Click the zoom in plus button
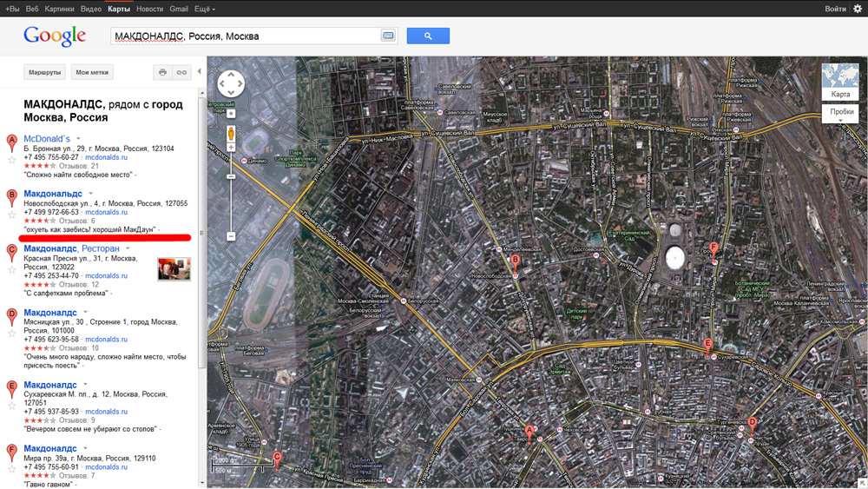Viewport: 868px width, 489px height. pos(231,148)
